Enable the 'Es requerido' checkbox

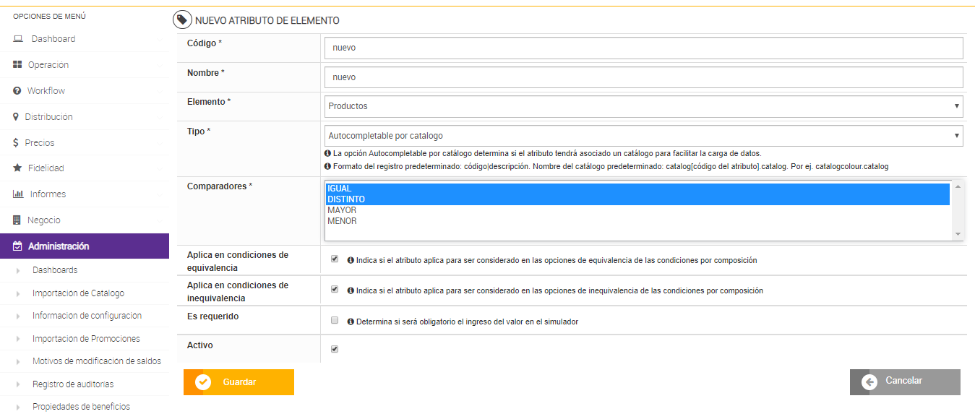pyautogui.click(x=334, y=320)
